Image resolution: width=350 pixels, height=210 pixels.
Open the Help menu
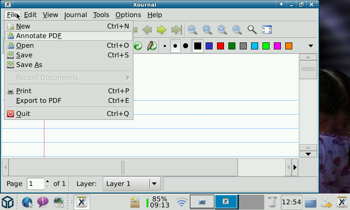(x=154, y=15)
